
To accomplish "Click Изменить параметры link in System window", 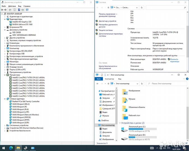I will [174, 60].
